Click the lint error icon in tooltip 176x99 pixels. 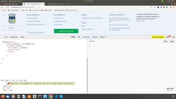click(x=9, y=83)
